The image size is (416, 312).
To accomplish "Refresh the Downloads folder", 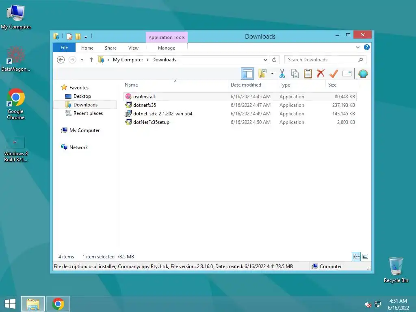I will (x=274, y=60).
